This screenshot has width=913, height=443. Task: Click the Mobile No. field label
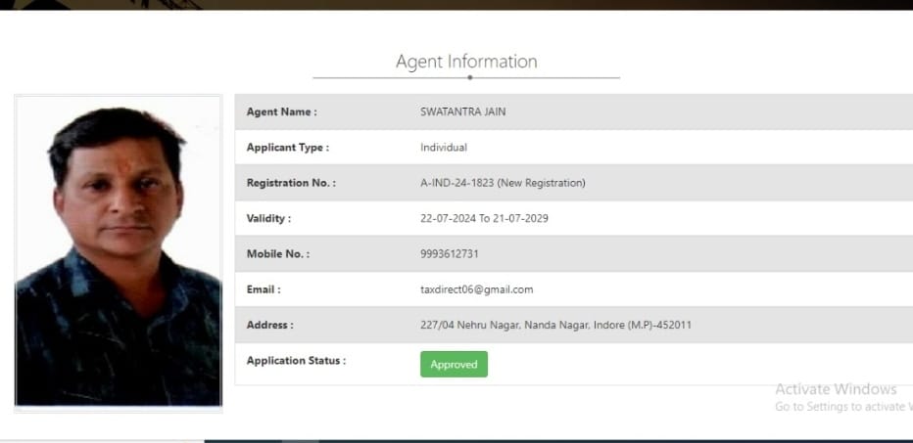[x=277, y=254]
